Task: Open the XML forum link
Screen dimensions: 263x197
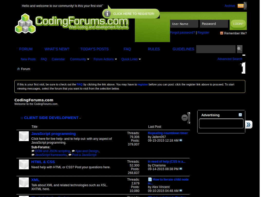Action: tap(35, 180)
